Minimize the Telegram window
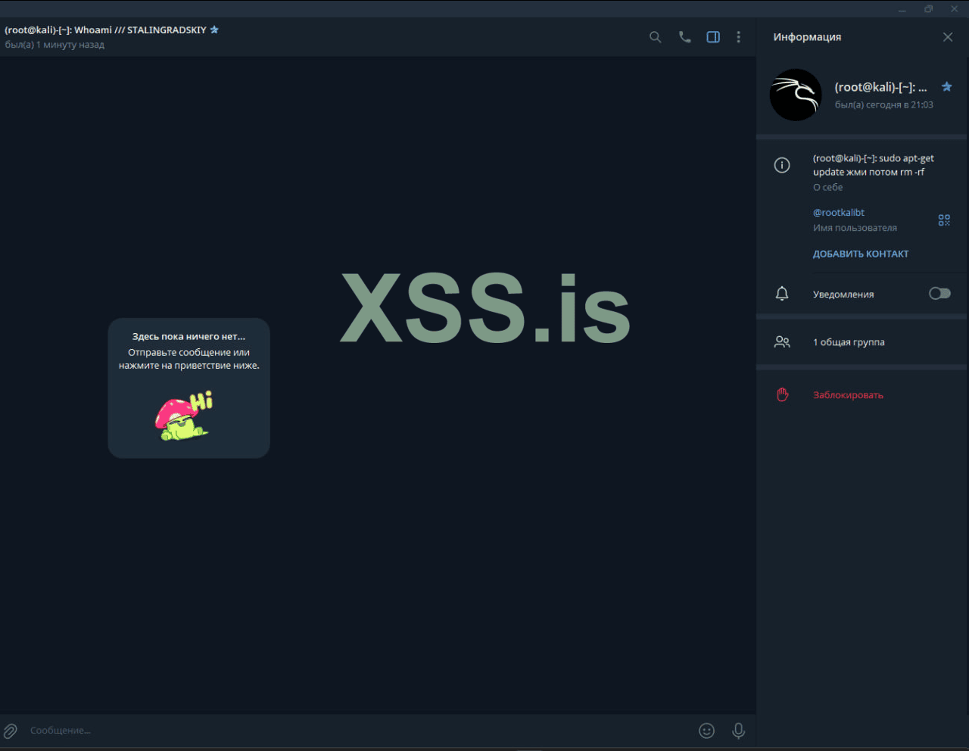 pos(902,9)
